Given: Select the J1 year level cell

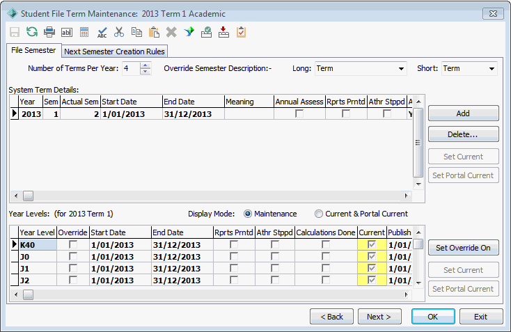Looking at the screenshot, I should click(x=38, y=269).
